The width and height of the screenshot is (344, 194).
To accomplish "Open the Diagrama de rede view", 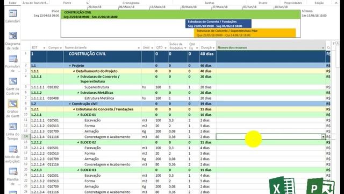I will tap(13, 36).
